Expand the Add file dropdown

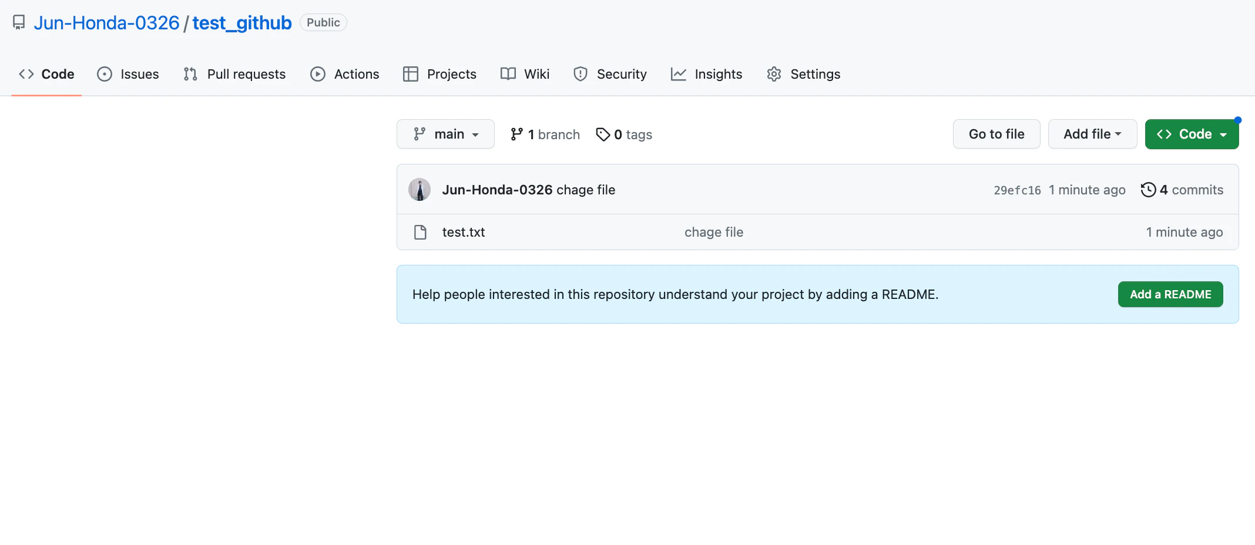(x=1092, y=134)
